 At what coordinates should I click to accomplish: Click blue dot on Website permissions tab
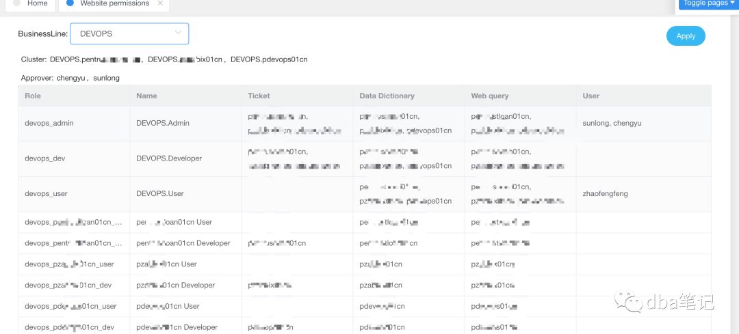pos(70,3)
